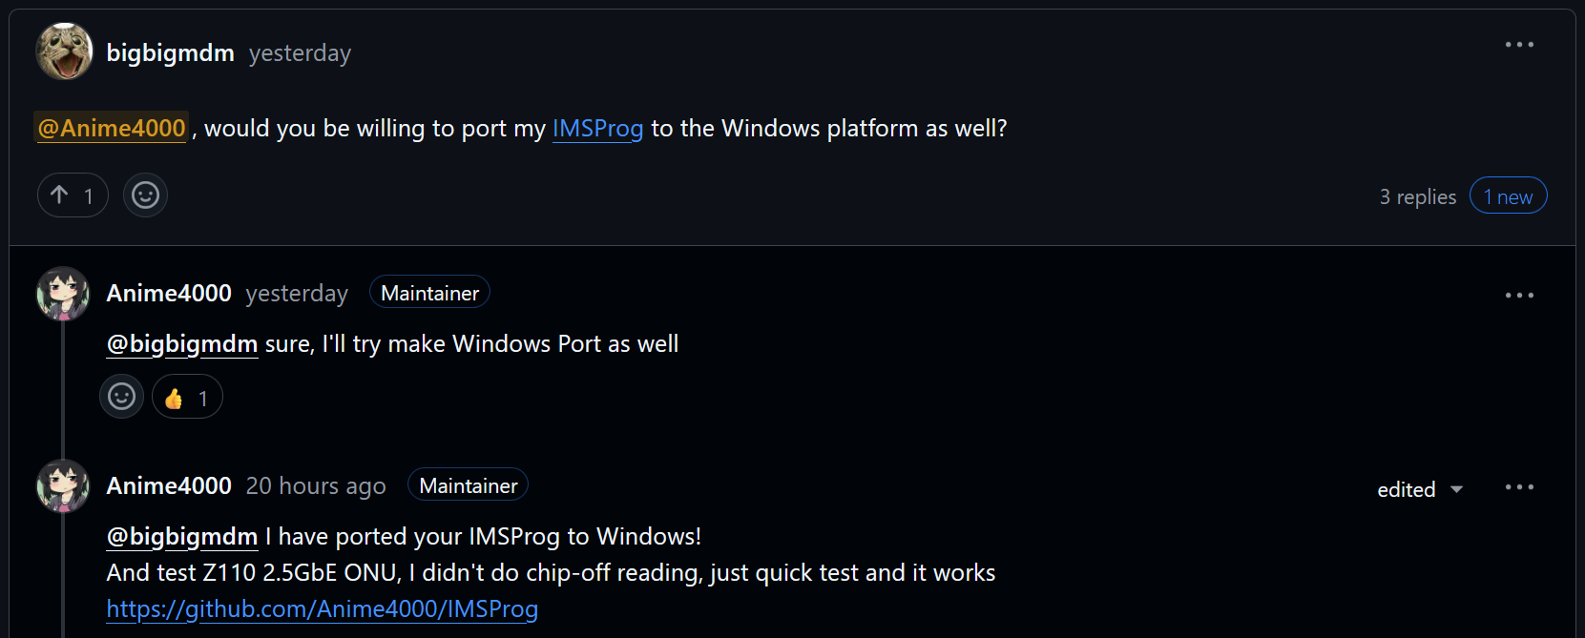Toggle the 1 new replies indicator

tap(1508, 195)
